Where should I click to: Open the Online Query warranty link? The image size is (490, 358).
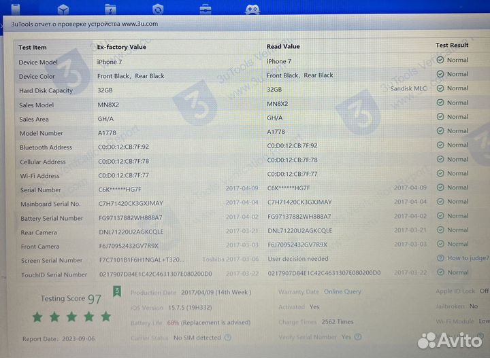tap(342, 292)
